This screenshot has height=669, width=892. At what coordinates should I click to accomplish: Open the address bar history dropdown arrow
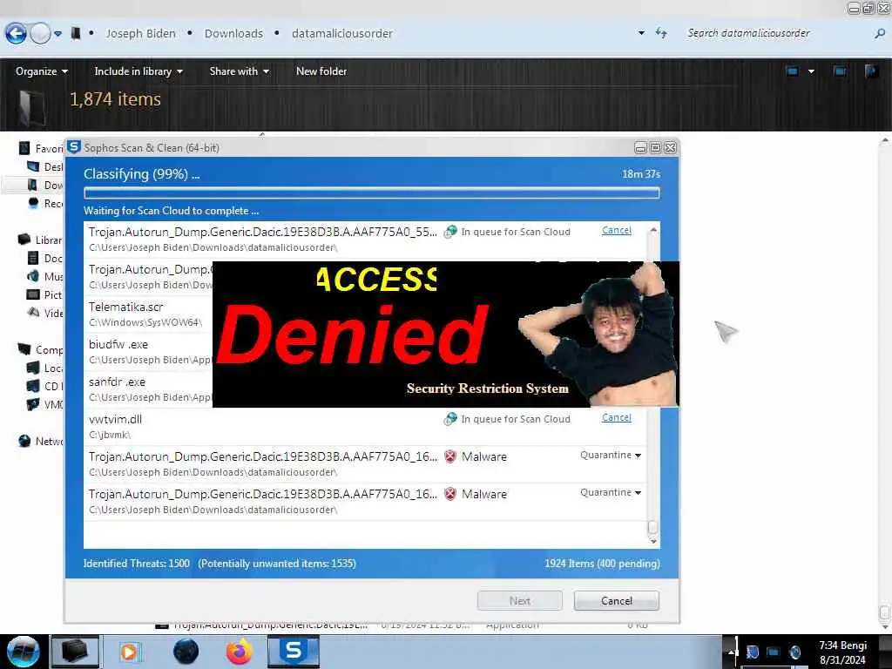click(641, 33)
